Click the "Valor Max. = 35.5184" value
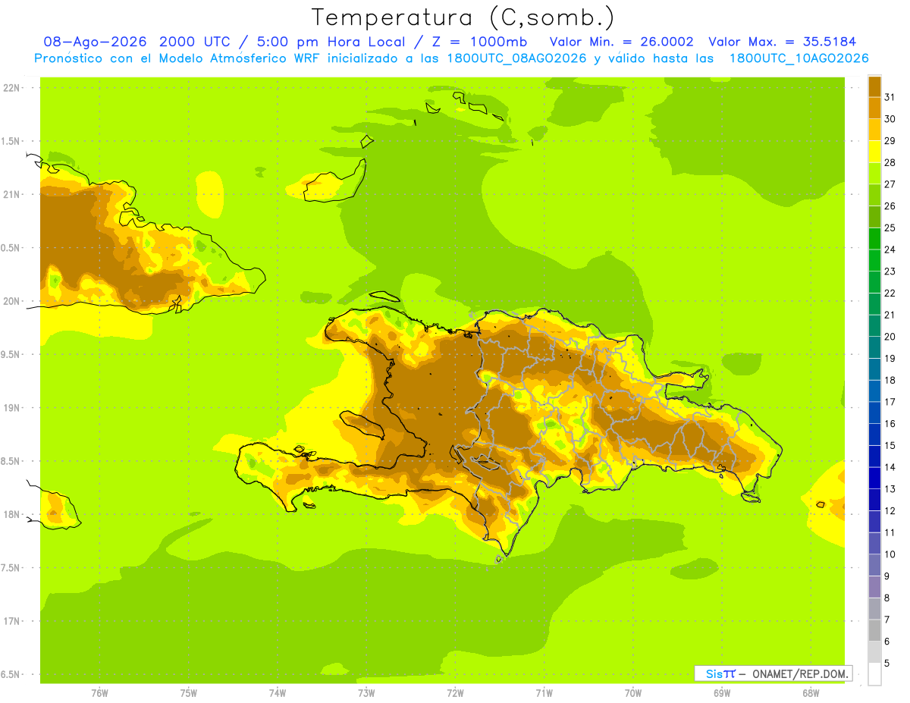The height and width of the screenshot is (703, 910). (782, 42)
